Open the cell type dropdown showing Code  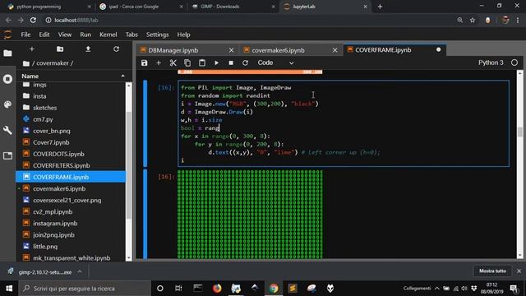click(x=275, y=62)
